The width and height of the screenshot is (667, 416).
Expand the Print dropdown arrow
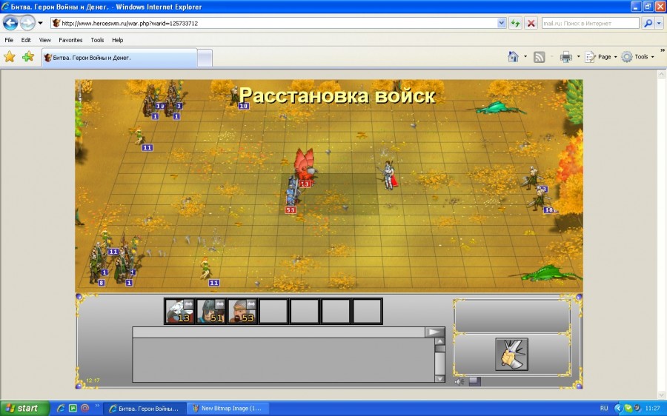[x=578, y=56]
